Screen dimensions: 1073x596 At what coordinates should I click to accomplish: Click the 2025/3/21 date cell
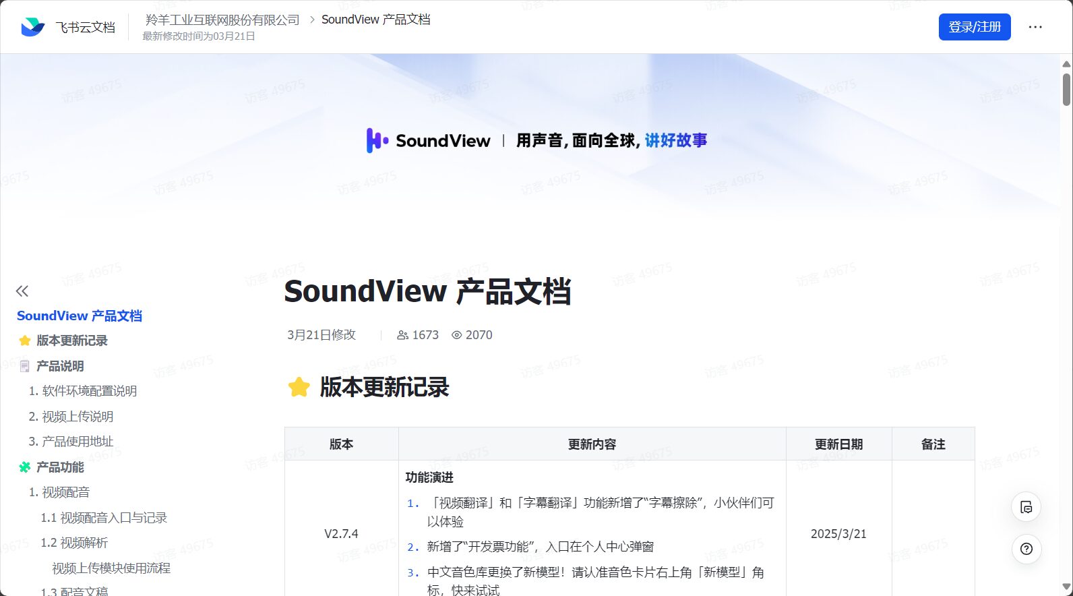point(838,534)
